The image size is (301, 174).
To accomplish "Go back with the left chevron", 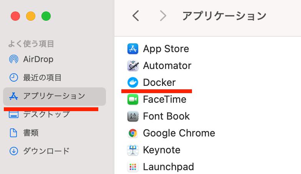I will 136,16.
